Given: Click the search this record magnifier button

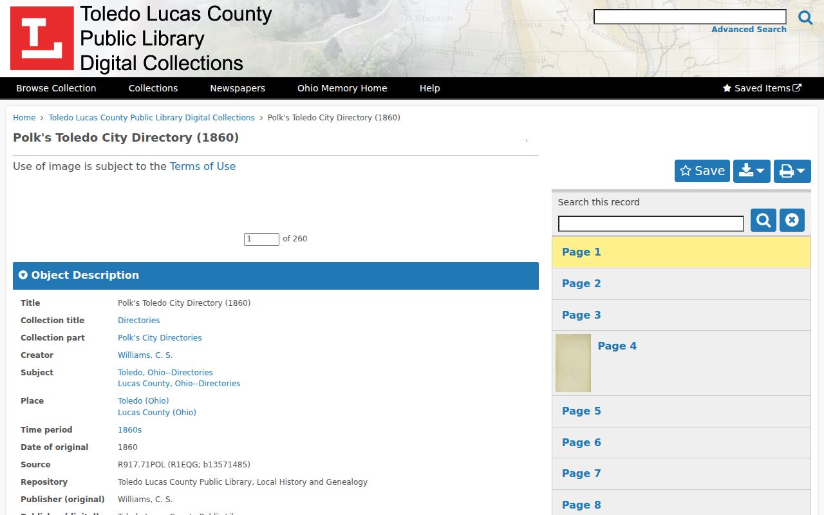Looking at the screenshot, I should point(763,220).
